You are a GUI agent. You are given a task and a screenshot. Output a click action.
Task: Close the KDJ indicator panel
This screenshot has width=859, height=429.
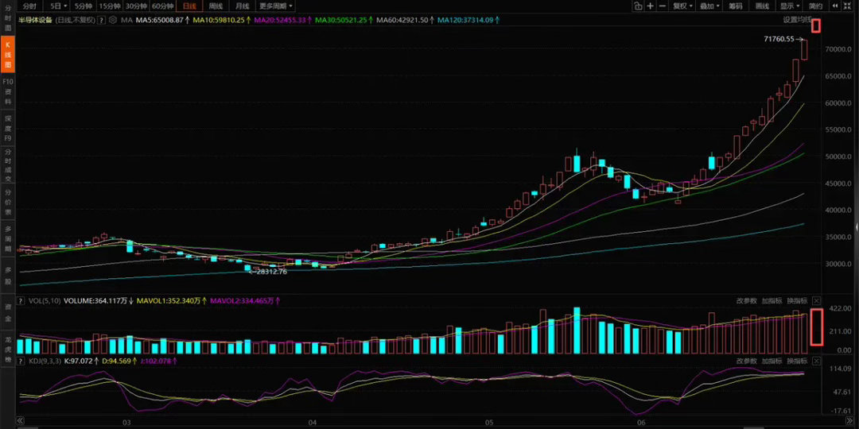[x=816, y=361]
